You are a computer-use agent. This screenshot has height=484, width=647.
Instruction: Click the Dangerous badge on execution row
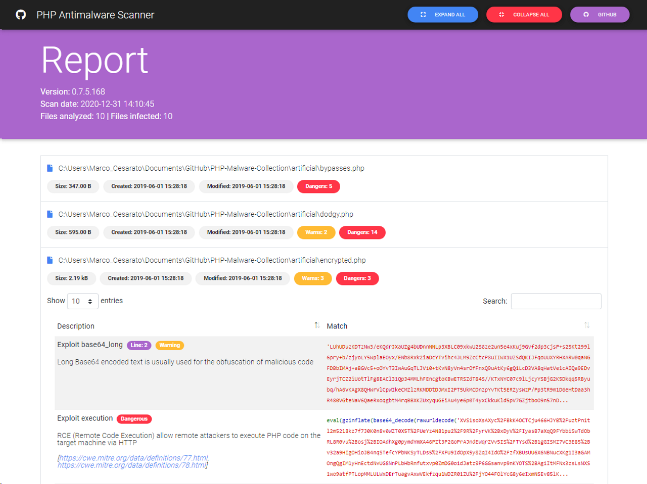pyautogui.click(x=134, y=419)
